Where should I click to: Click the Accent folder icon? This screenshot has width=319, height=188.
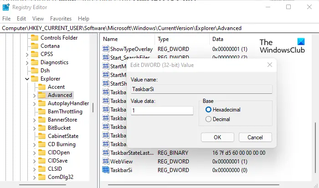coord(42,87)
